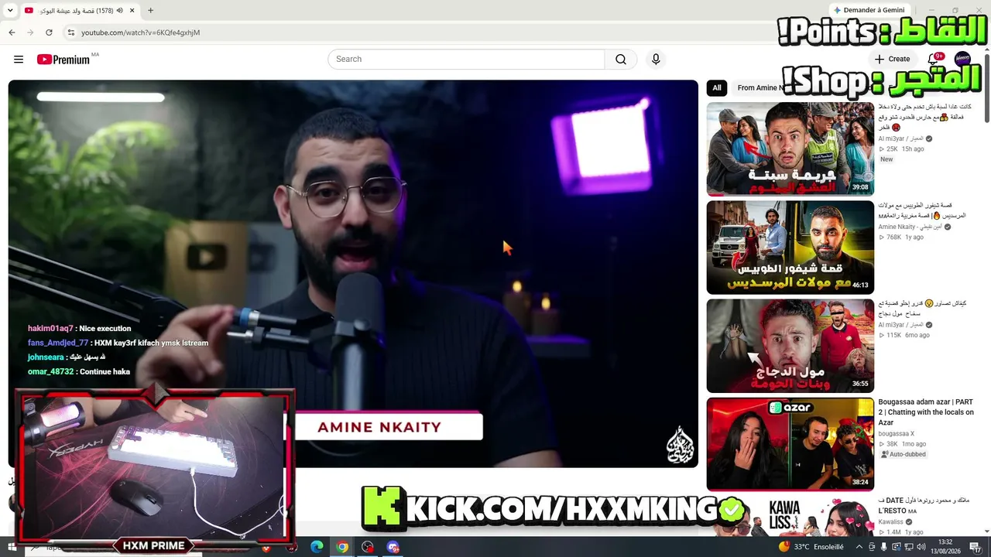Open the Create menu
Screen dimensions: 991x557
[892, 59]
